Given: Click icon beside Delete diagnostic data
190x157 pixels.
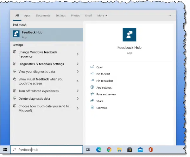Looking at the screenshot, I should (15, 98).
